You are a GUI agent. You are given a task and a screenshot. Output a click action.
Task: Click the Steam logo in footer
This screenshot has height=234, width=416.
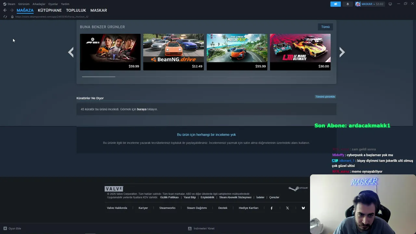(298, 188)
